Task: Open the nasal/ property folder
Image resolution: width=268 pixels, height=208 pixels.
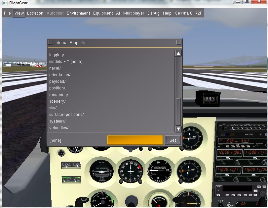Action: click(x=55, y=68)
